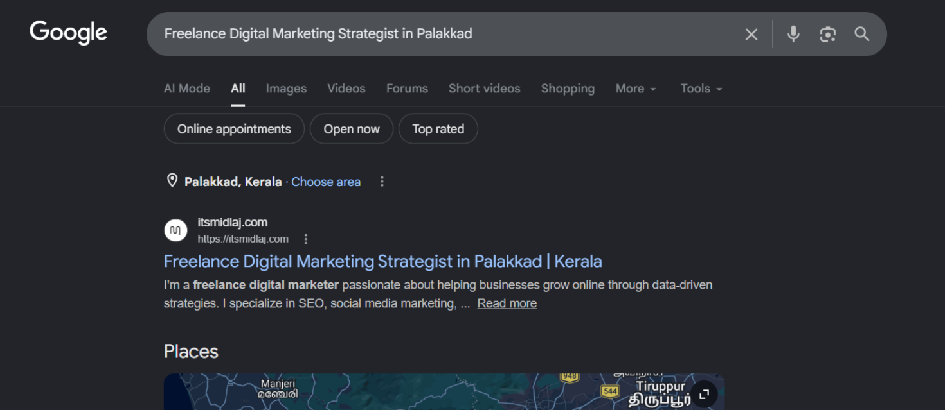Apply the Online appointments filter chip
This screenshot has height=410, width=945.
tap(234, 129)
